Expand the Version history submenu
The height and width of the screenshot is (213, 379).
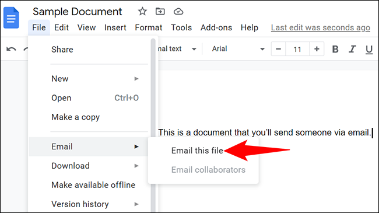point(88,204)
